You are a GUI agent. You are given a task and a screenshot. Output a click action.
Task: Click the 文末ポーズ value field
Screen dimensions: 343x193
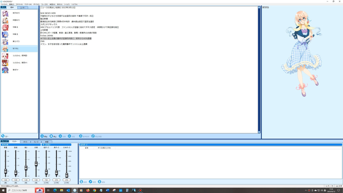pyautogui.click(x=66, y=180)
